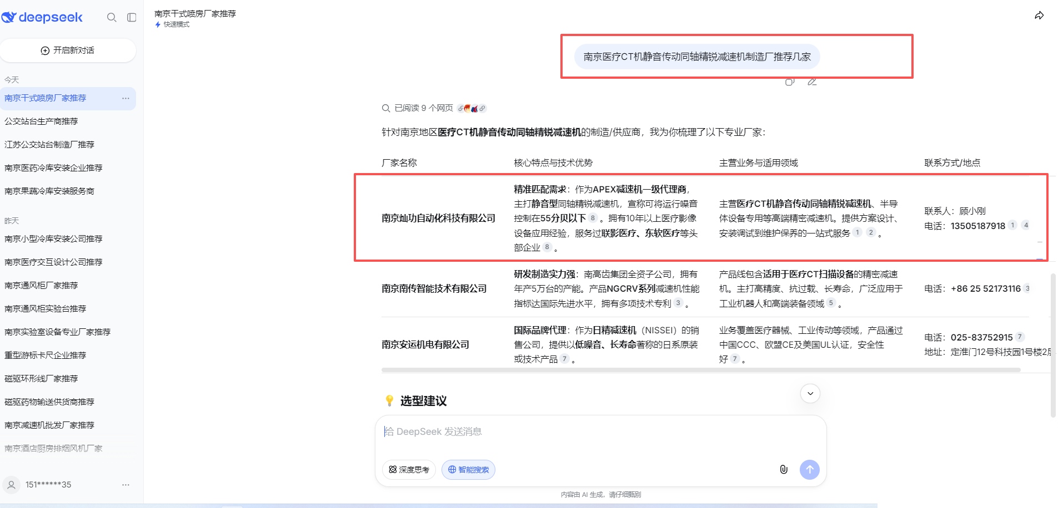This screenshot has height=508, width=1058.
Task: Click the deepseek logo
Action: click(42, 17)
